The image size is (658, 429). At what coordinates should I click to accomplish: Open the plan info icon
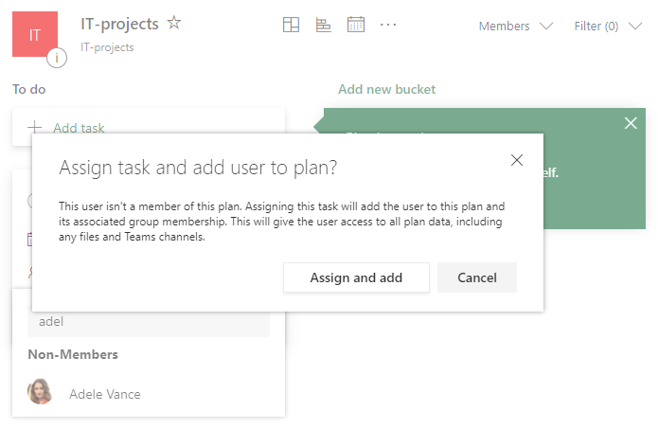57,59
